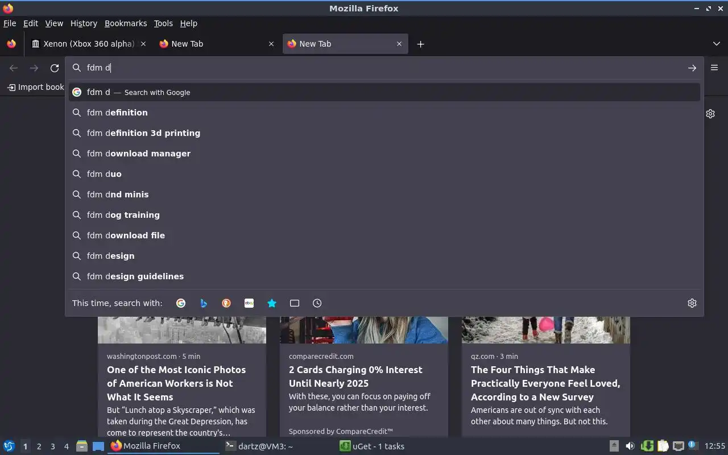Image resolution: width=728 pixels, height=455 pixels.
Task: Switch to workspace 2 in taskbar
Action: (39, 446)
